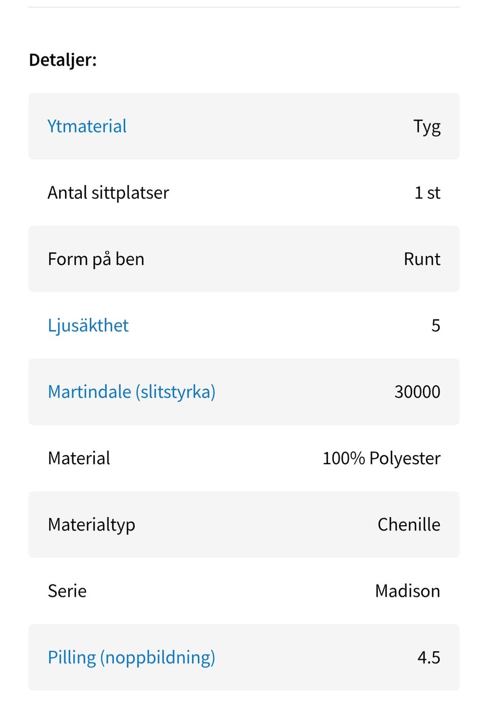Click the Materialtyp label
Screen dimensions: 488x704
tap(91, 525)
